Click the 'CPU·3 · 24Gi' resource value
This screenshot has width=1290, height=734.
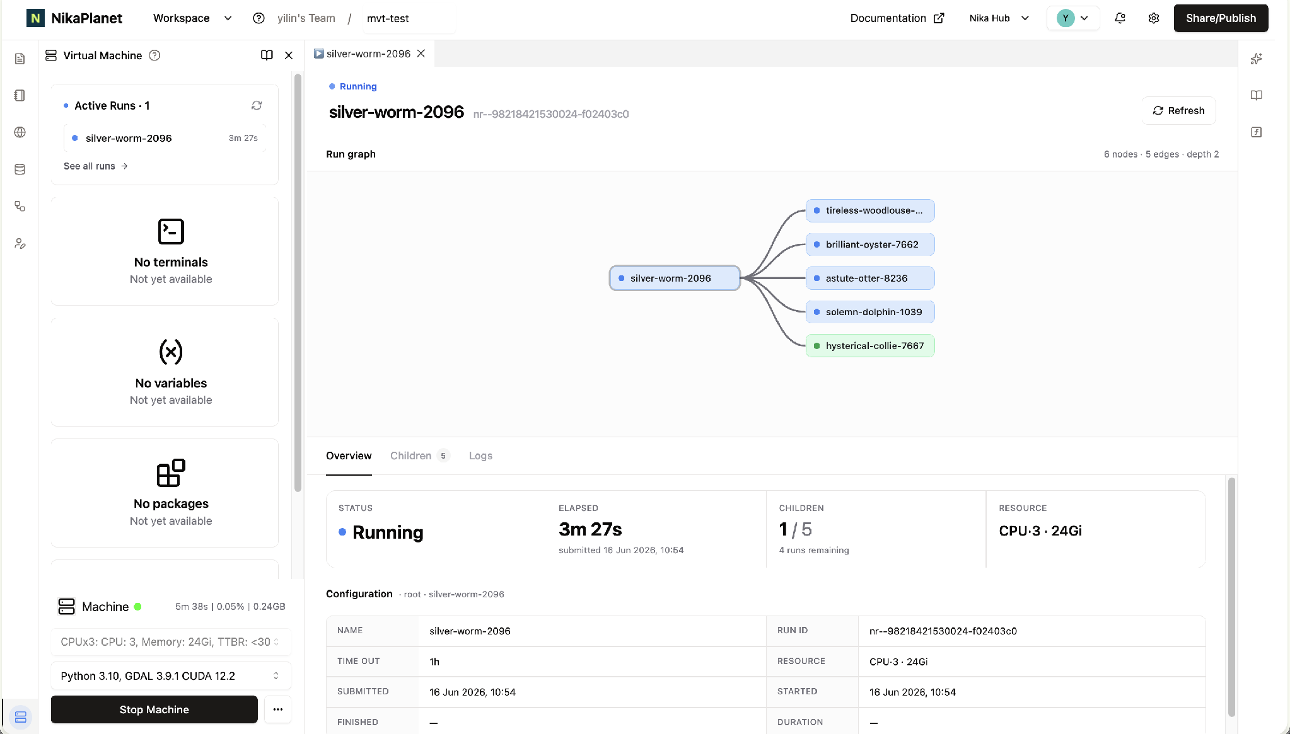pyautogui.click(x=1040, y=530)
